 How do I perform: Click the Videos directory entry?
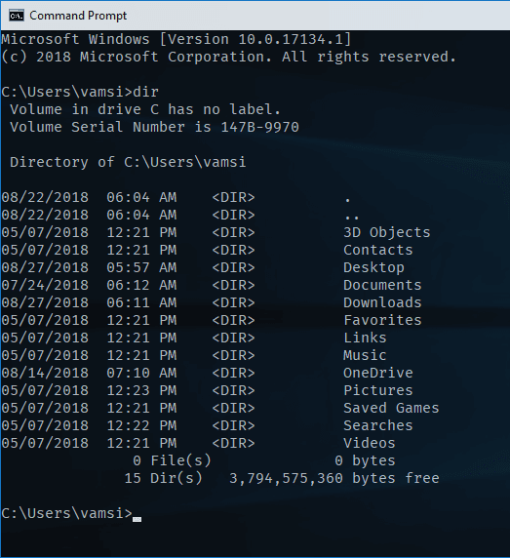pos(370,443)
